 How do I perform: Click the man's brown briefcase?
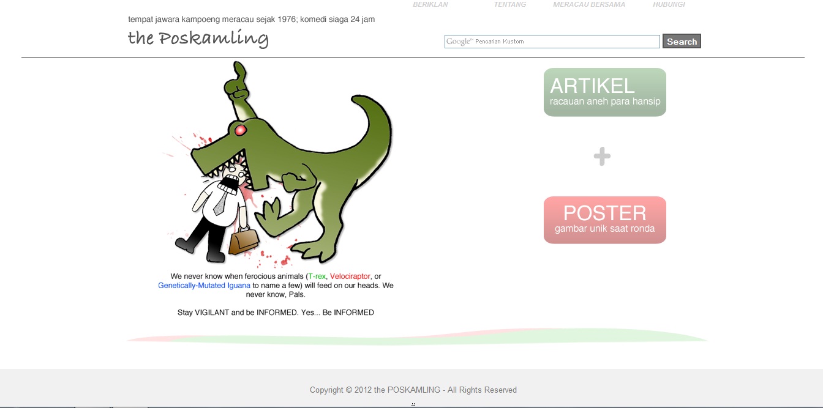point(243,241)
